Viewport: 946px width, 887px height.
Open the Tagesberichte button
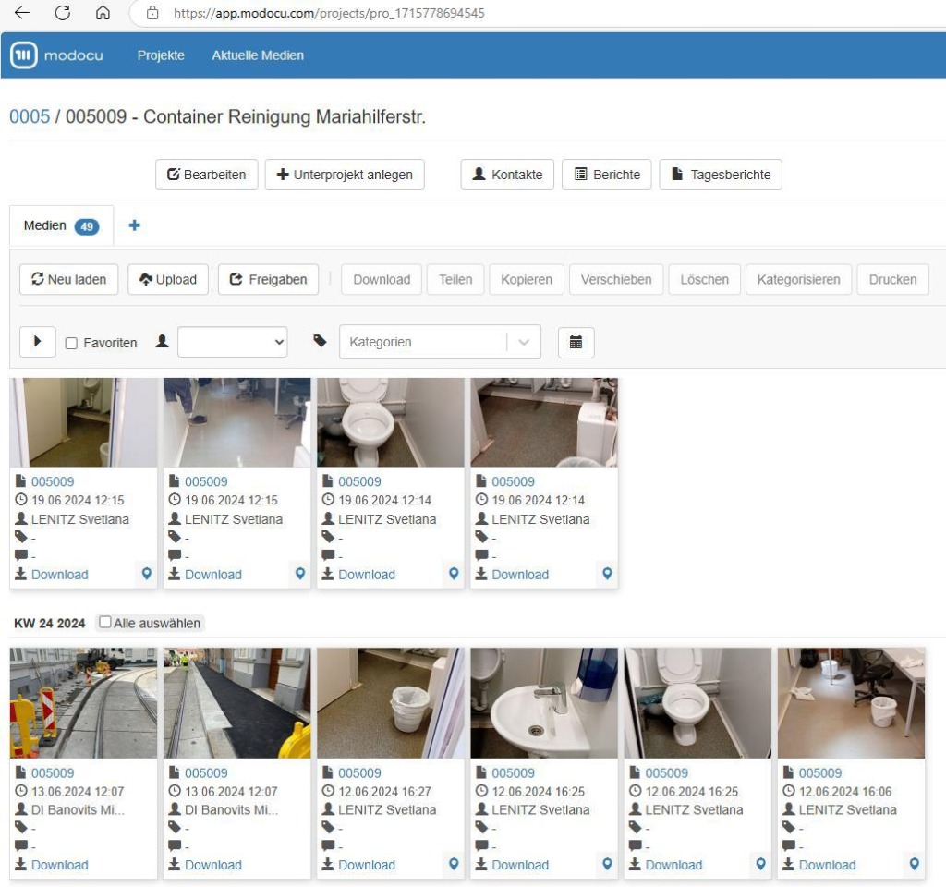[x=721, y=175]
